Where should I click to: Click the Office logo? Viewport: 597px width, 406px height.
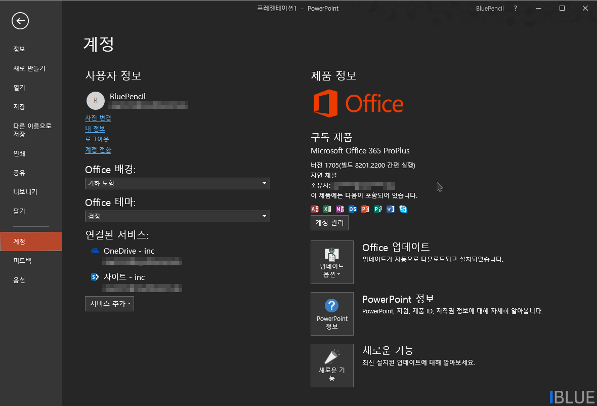pyautogui.click(x=358, y=104)
